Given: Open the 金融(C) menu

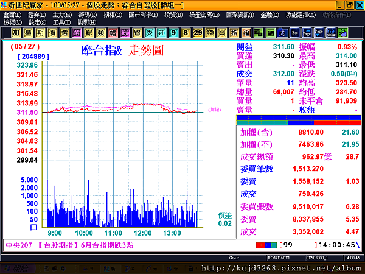Looking at the screenshot, I should tap(269, 15).
